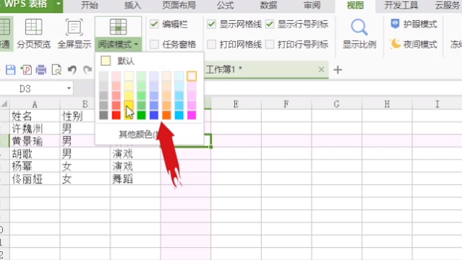This screenshot has height=260, width=462.
Task: Open print preview icon
Action: pyautogui.click(x=56, y=70)
